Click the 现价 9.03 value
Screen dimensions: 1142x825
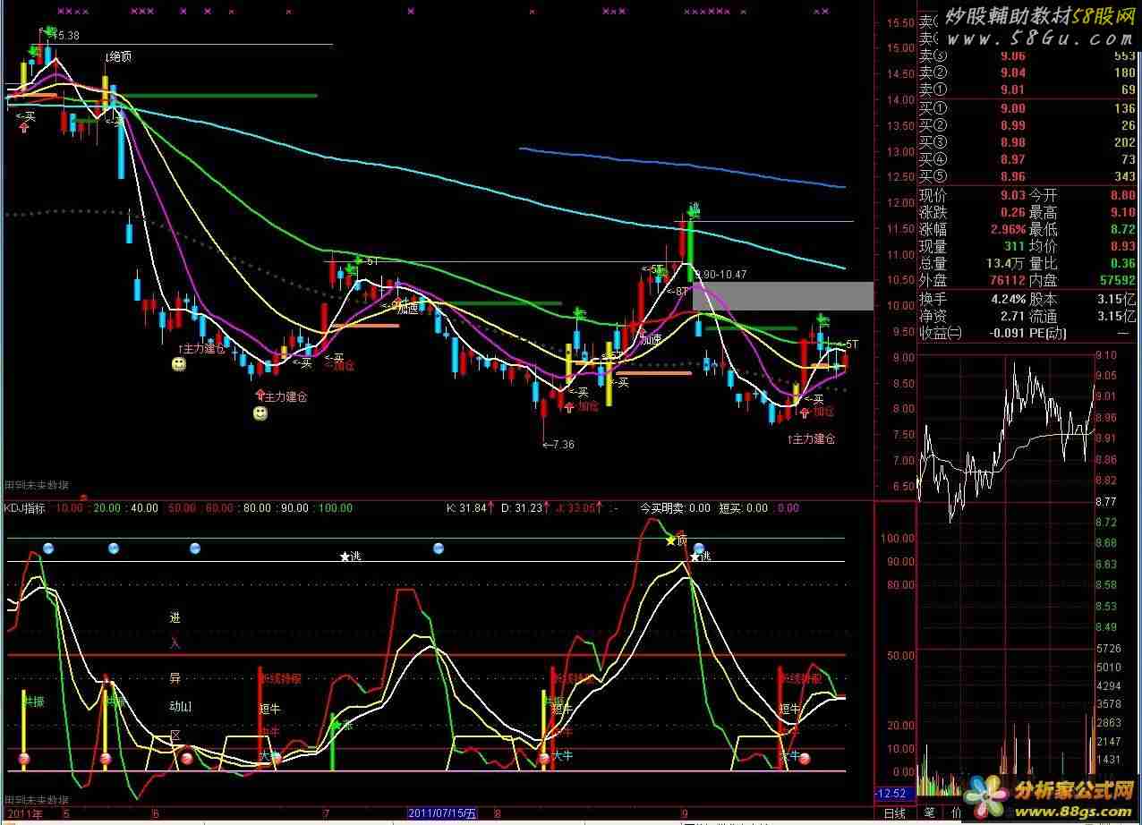[1012, 195]
